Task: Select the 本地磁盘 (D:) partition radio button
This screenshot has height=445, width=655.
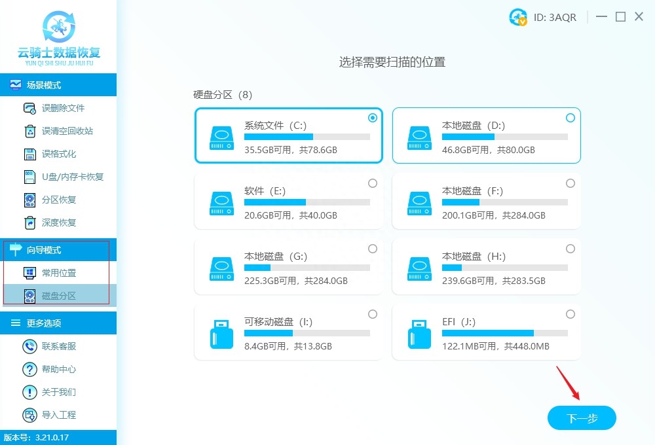Action: (571, 118)
